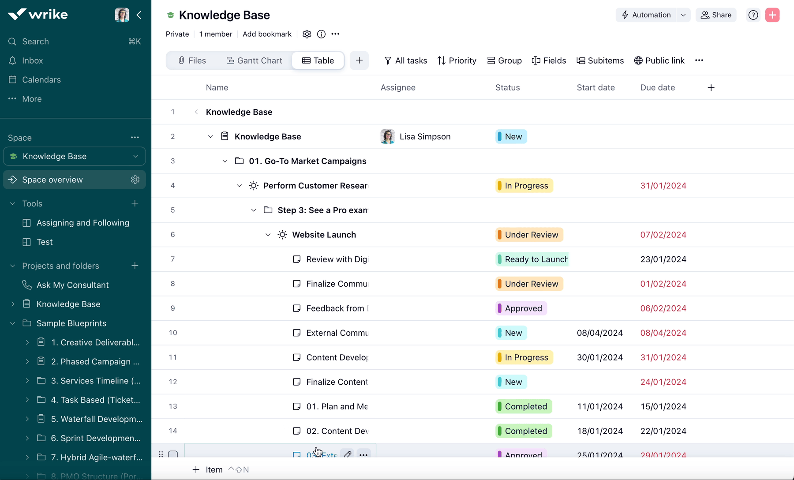Add a new column with plus icon
The image size is (794, 480).
(711, 88)
